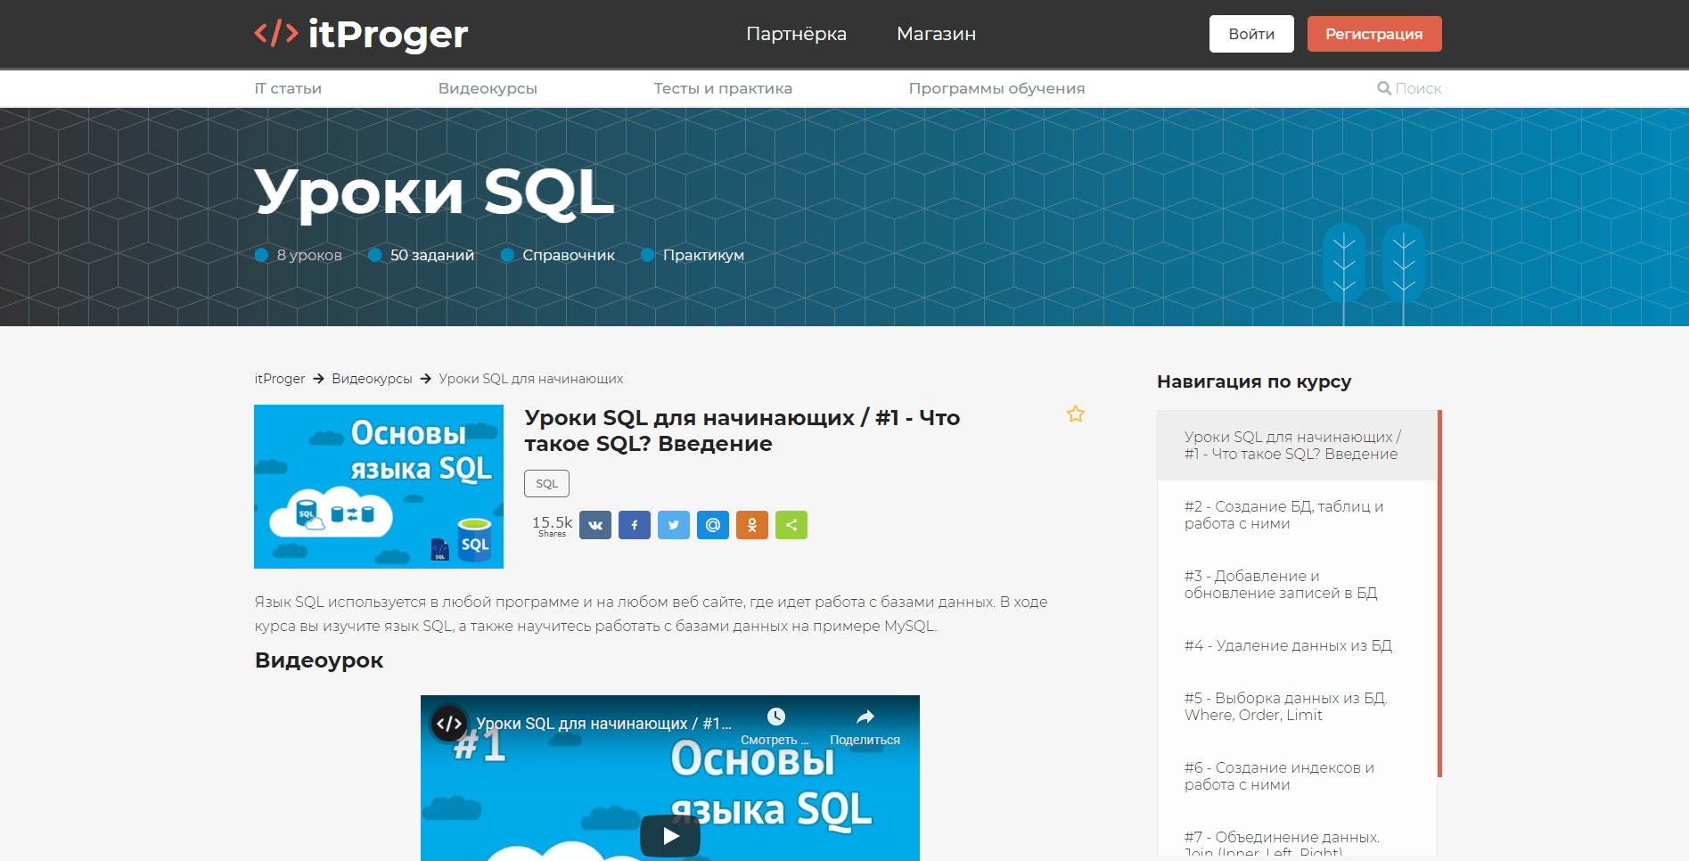Open the green ShareThis more-sharing icon
Image resolution: width=1689 pixels, height=861 pixels.
pos(791,525)
